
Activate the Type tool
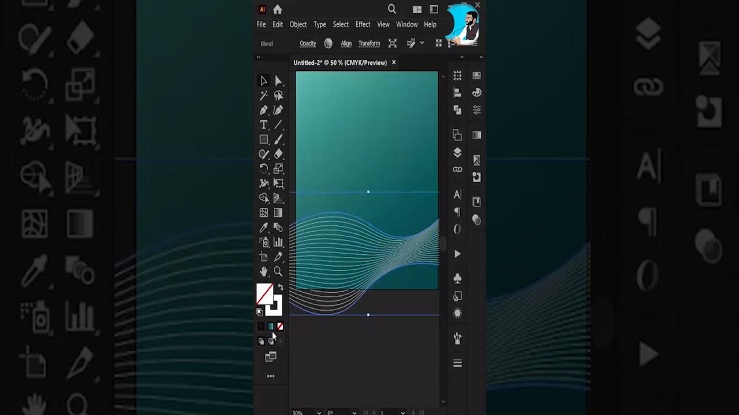264,124
